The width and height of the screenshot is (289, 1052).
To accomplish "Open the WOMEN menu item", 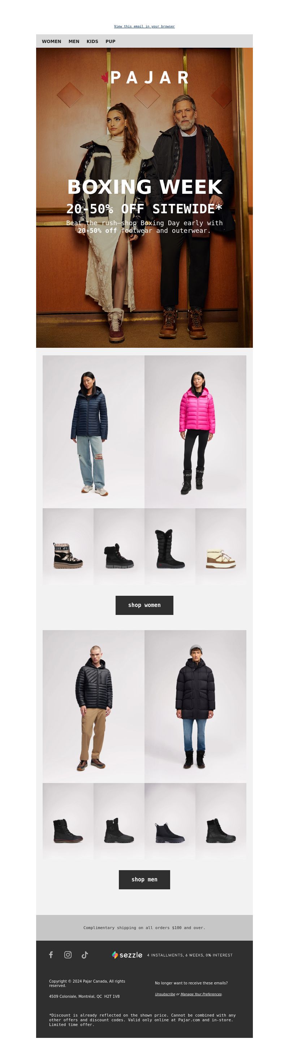I will click(x=51, y=41).
